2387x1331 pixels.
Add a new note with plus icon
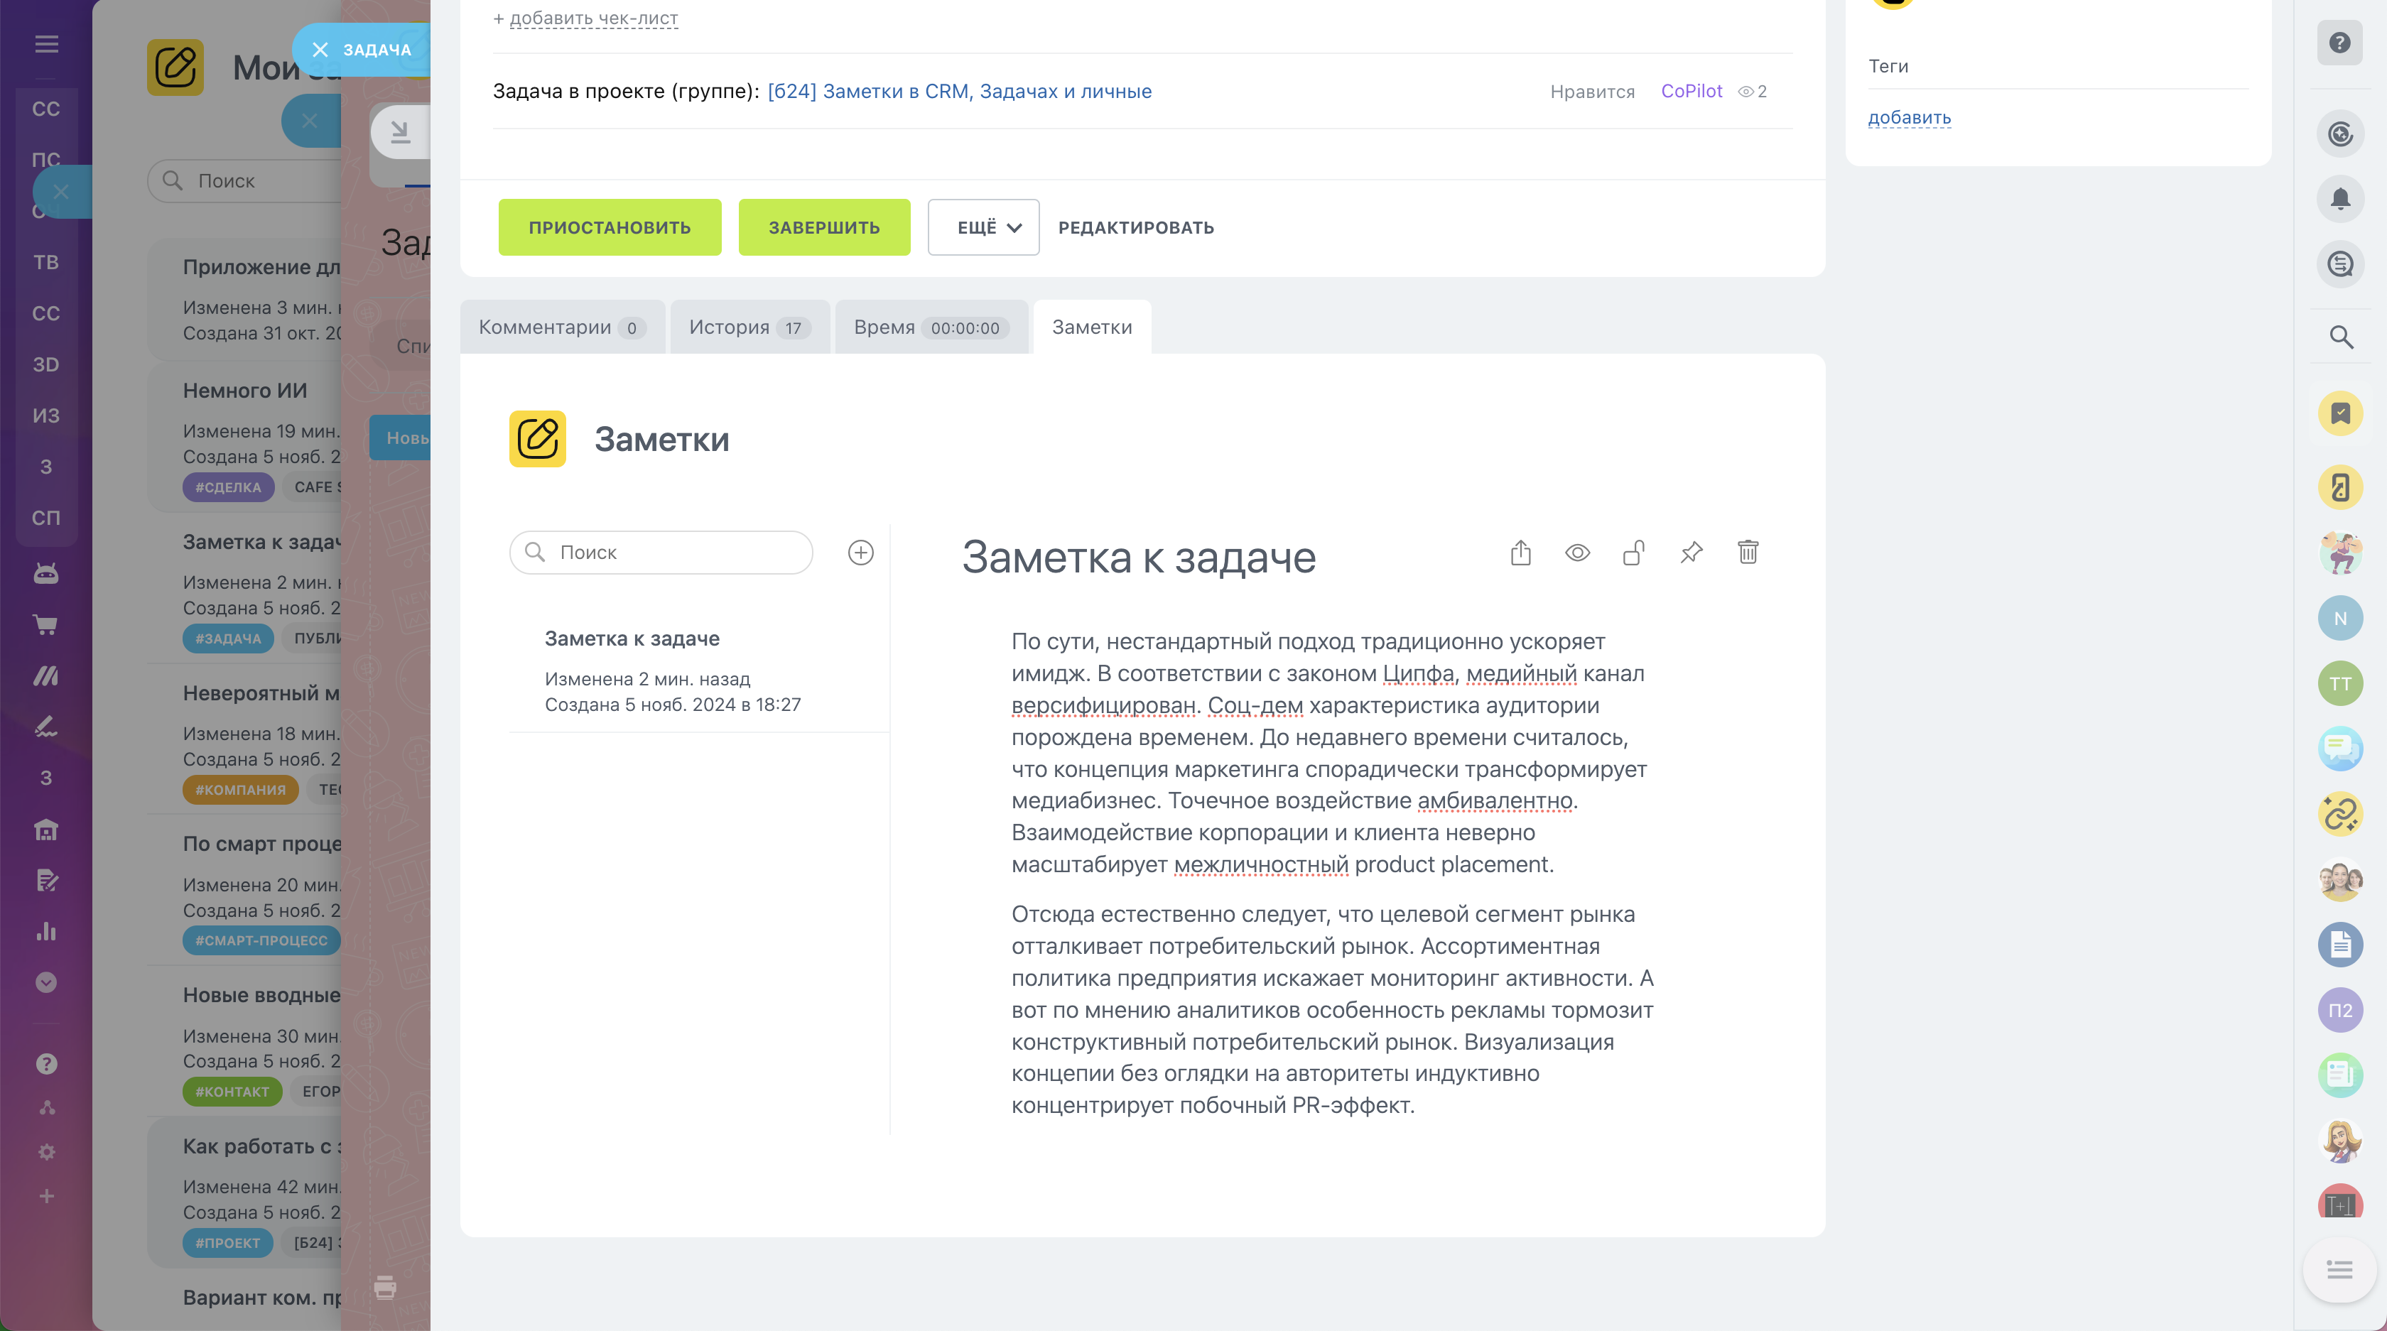tap(861, 553)
